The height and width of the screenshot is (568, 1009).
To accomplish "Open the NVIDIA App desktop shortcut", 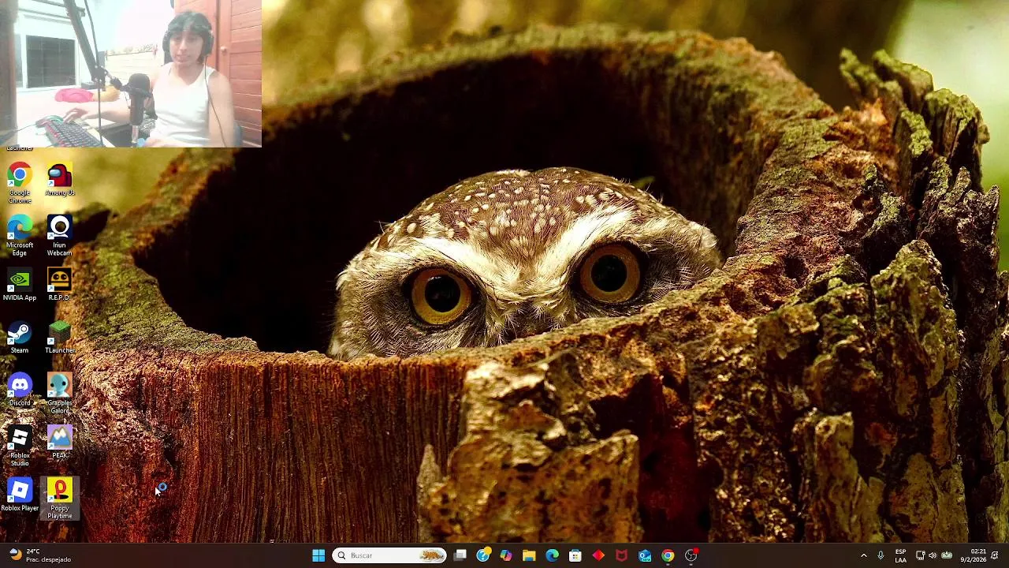I will click(x=20, y=285).
